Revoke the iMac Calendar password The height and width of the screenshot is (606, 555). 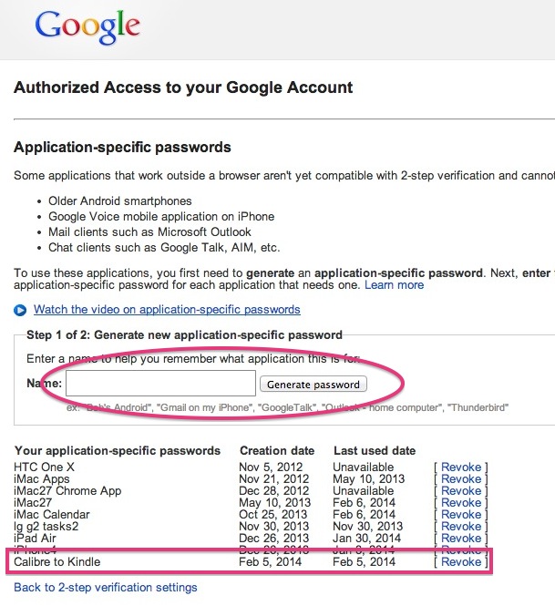point(461,514)
